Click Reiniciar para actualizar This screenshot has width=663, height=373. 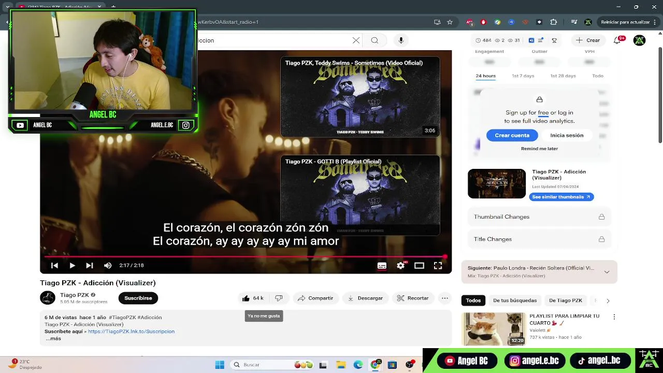[625, 22]
